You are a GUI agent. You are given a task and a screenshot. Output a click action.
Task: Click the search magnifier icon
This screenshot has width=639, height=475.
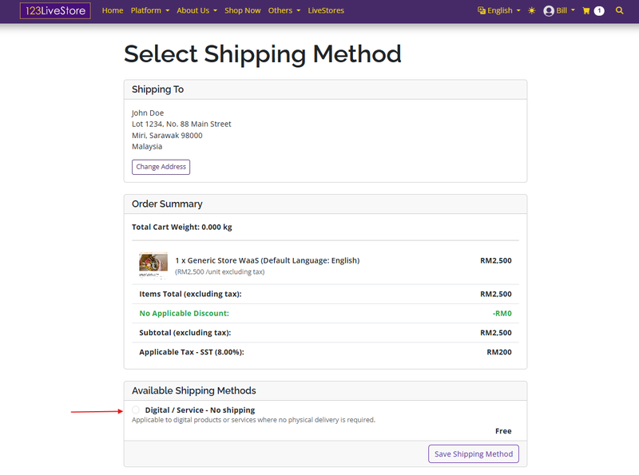point(620,11)
